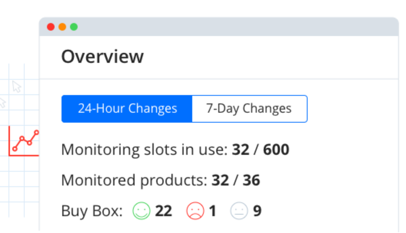
Task: Click the green happy face Buy Box icon
Action: click(141, 211)
